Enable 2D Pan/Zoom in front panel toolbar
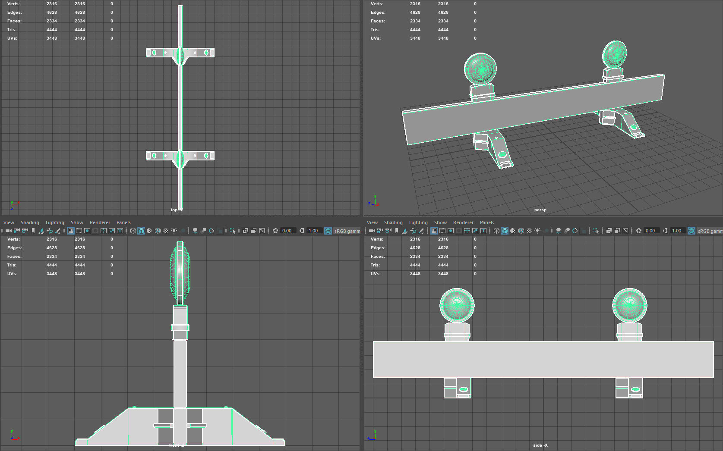This screenshot has width=723, height=451. click(x=49, y=231)
